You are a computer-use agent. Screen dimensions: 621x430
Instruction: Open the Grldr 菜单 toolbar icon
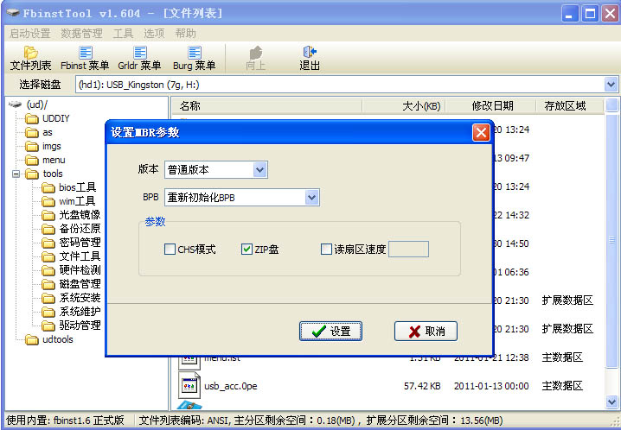coord(139,58)
